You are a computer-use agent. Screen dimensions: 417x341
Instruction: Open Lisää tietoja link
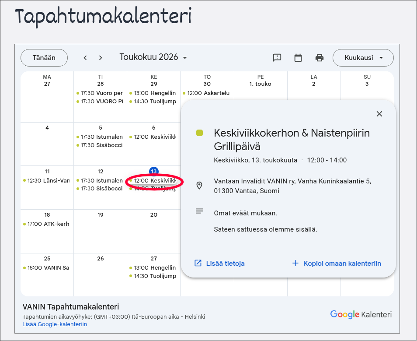click(x=225, y=264)
